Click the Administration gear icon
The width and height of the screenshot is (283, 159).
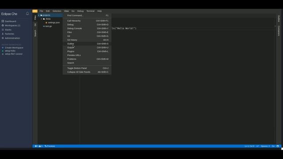pos(3,38)
